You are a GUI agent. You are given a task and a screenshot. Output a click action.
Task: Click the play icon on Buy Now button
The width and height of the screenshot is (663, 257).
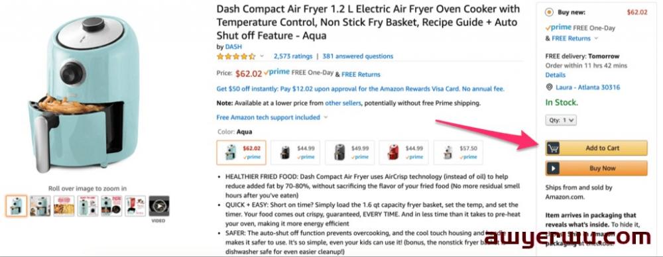tap(553, 168)
